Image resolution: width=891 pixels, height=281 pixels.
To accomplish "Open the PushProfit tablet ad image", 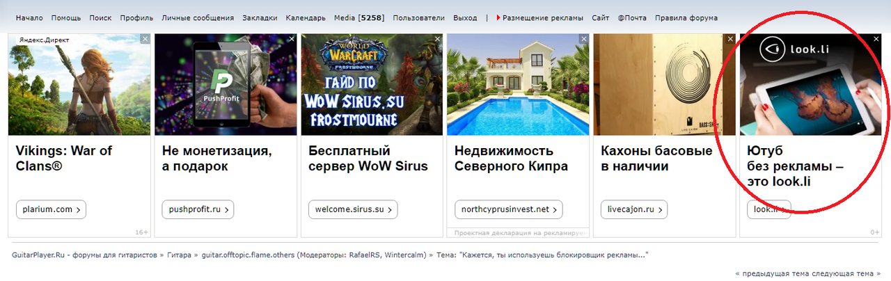I will tap(226, 84).
